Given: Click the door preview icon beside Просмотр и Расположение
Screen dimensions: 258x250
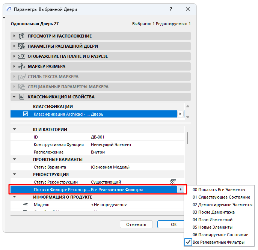Looking at the screenshot, I should click(21, 36).
